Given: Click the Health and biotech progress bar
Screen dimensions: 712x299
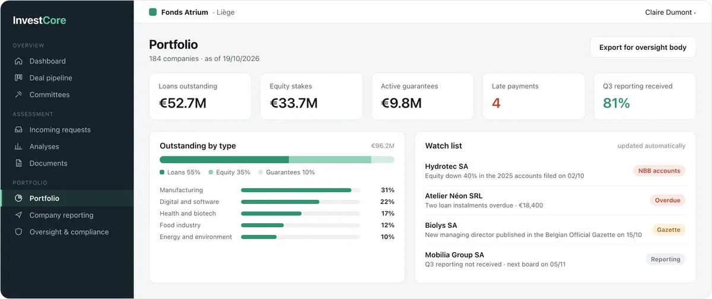Looking at the screenshot, I should click(x=300, y=214).
